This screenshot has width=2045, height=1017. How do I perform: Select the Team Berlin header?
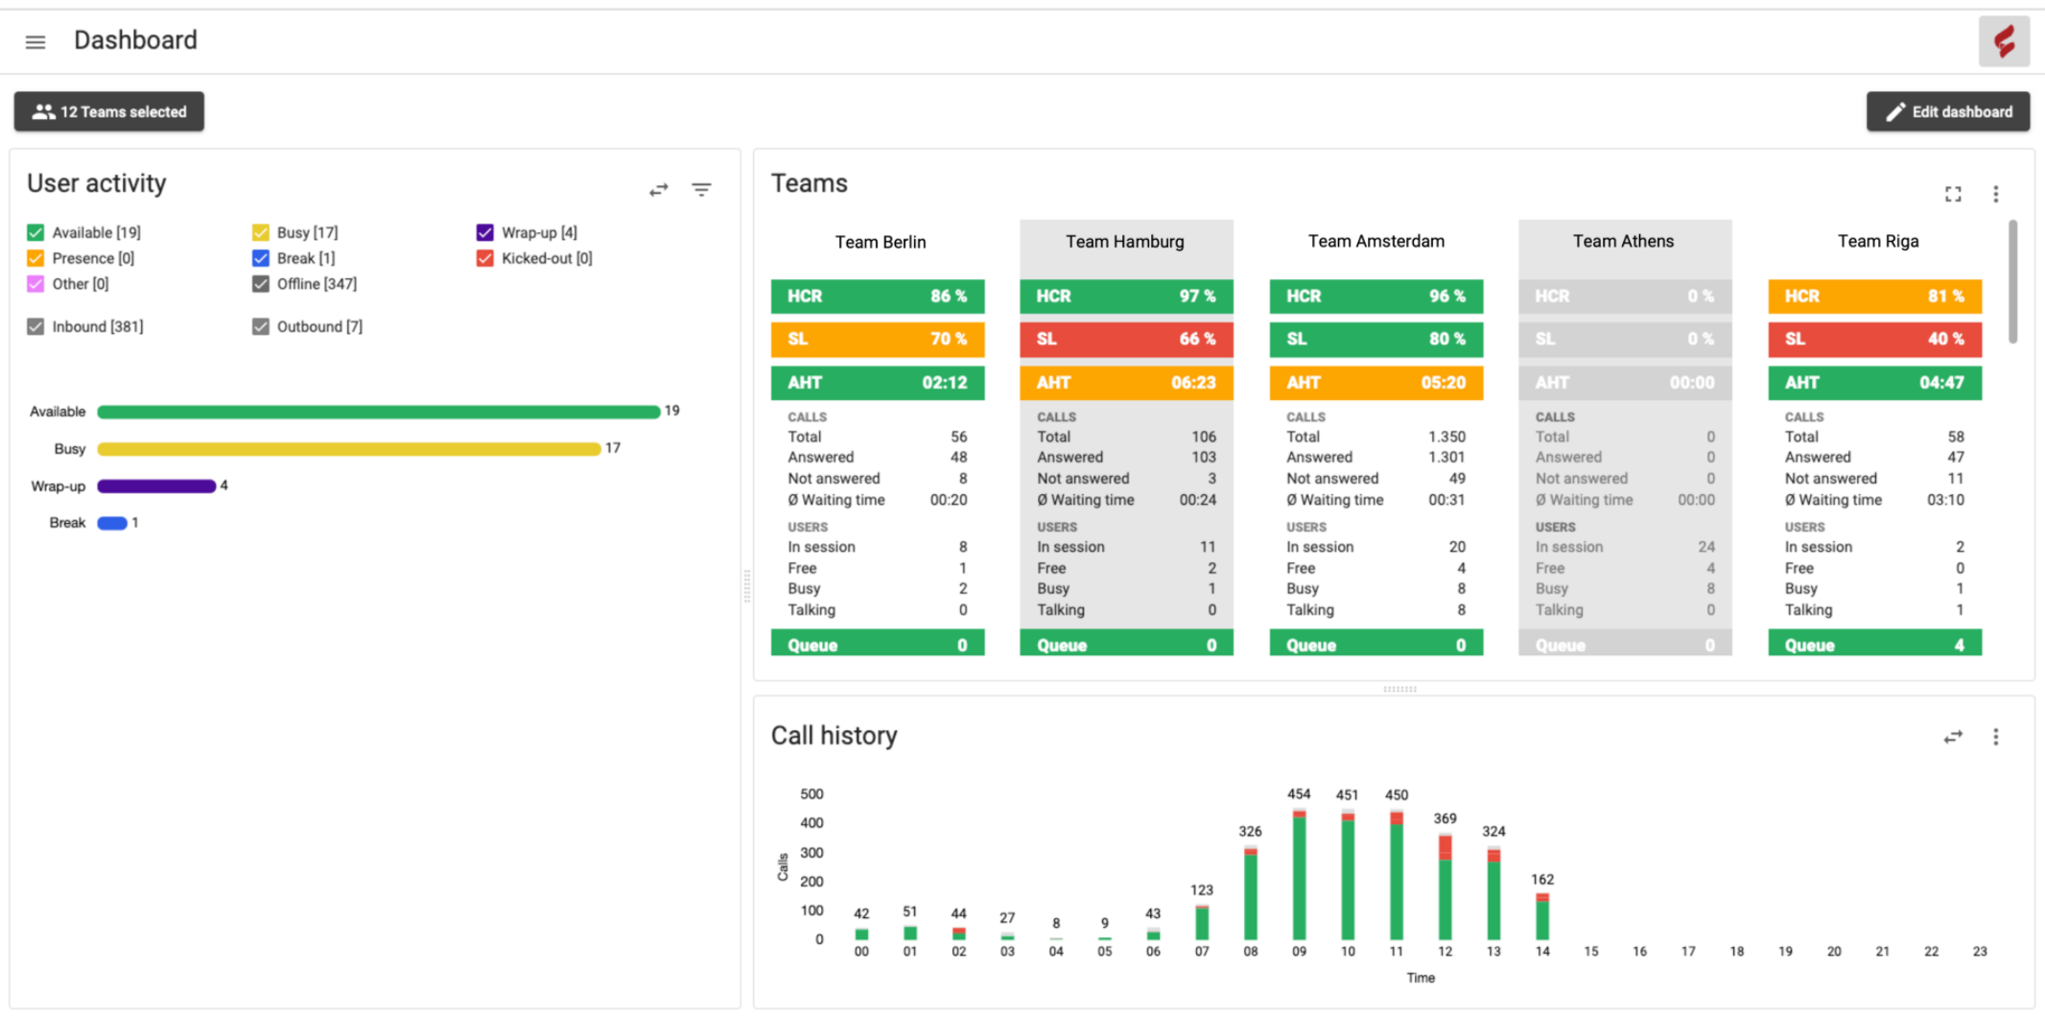click(880, 242)
